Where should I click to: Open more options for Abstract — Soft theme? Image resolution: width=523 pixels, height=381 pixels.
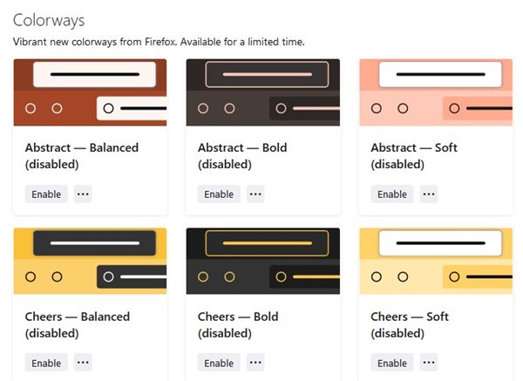coord(429,194)
